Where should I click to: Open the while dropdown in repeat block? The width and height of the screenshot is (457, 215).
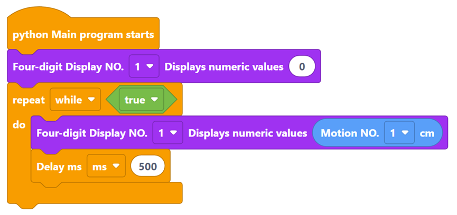(75, 100)
